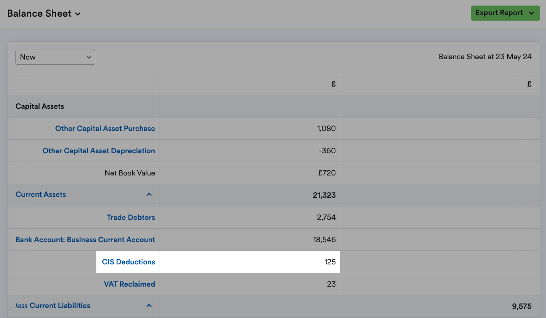Image resolution: width=546 pixels, height=318 pixels.
Task: Collapse the Current Assets section chevron
Action: click(149, 195)
